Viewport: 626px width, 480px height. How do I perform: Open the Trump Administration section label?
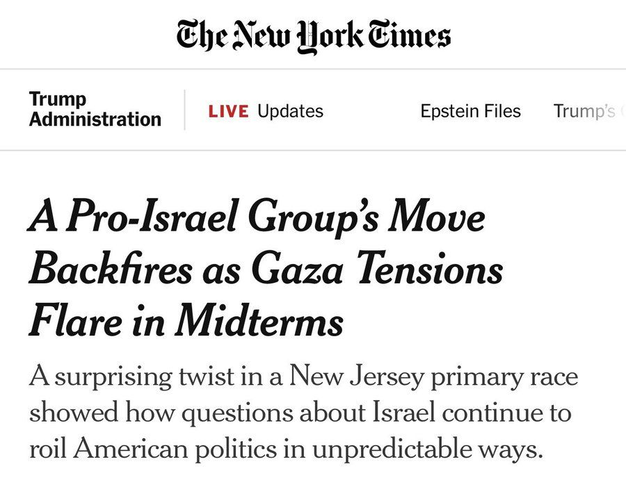(x=95, y=110)
